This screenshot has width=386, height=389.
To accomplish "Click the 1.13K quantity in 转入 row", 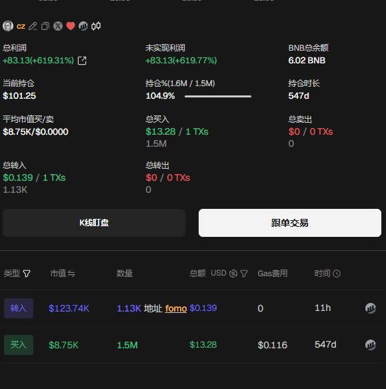I will tap(129, 308).
